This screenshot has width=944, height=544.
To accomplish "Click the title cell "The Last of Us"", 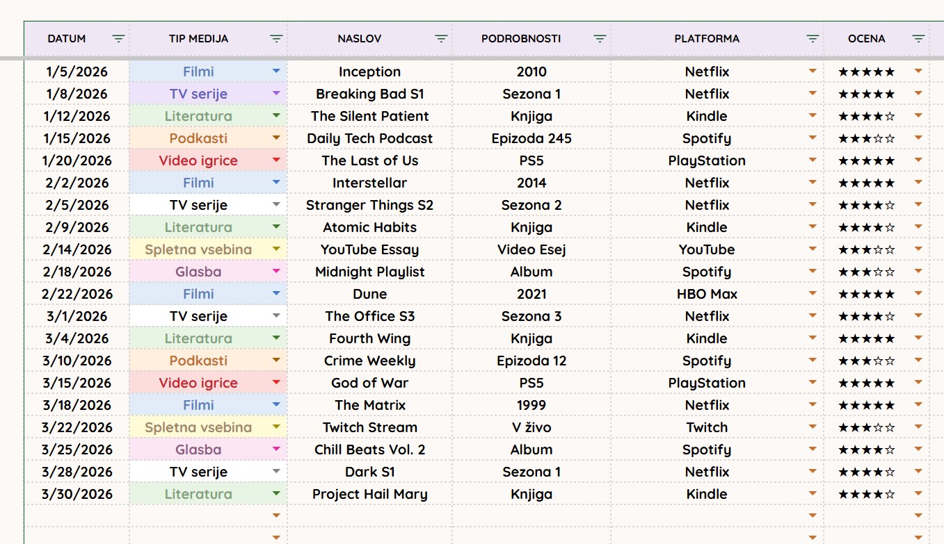I will (370, 160).
